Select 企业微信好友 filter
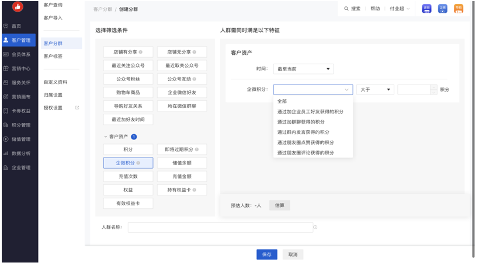This screenshot has width=479, height=266. [182, 92]
